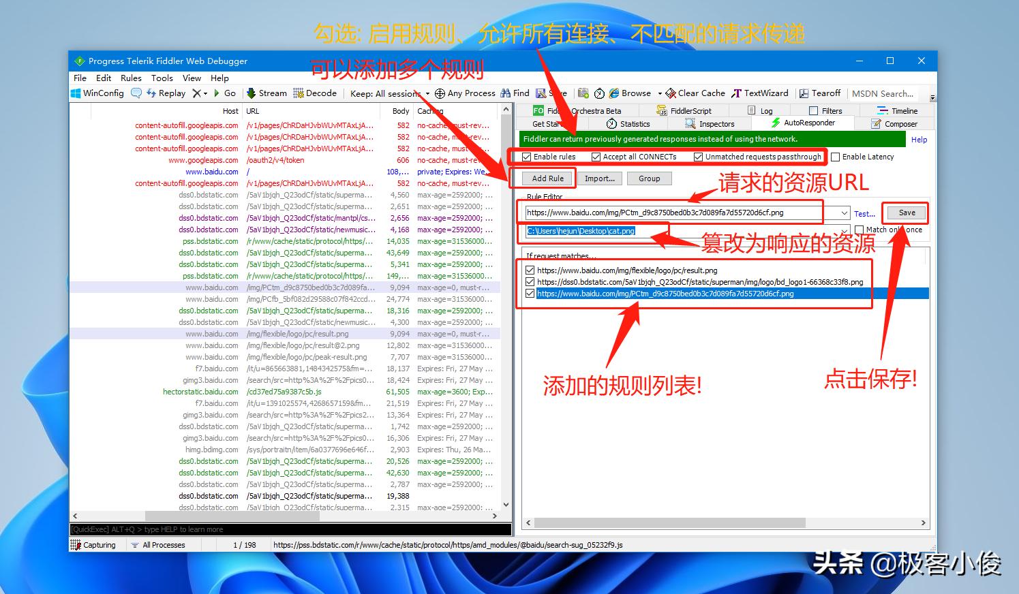Check the Match only once checkbox
This screenshot has height=594, width=1019.
[860, 230]
